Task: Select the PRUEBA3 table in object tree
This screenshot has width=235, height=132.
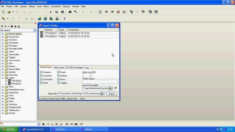Action: (x=17, y=84)
